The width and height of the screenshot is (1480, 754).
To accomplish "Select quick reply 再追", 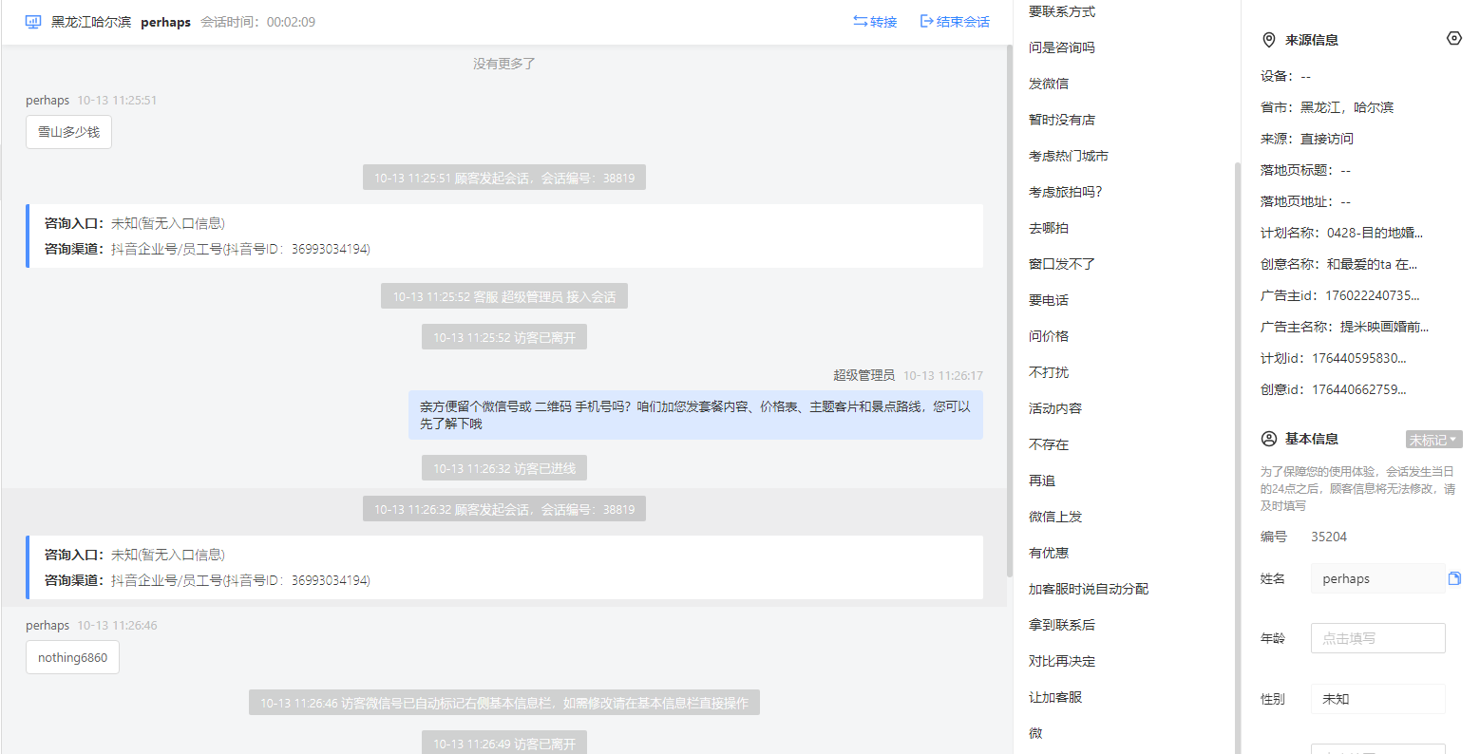I will pos(1042,481).
